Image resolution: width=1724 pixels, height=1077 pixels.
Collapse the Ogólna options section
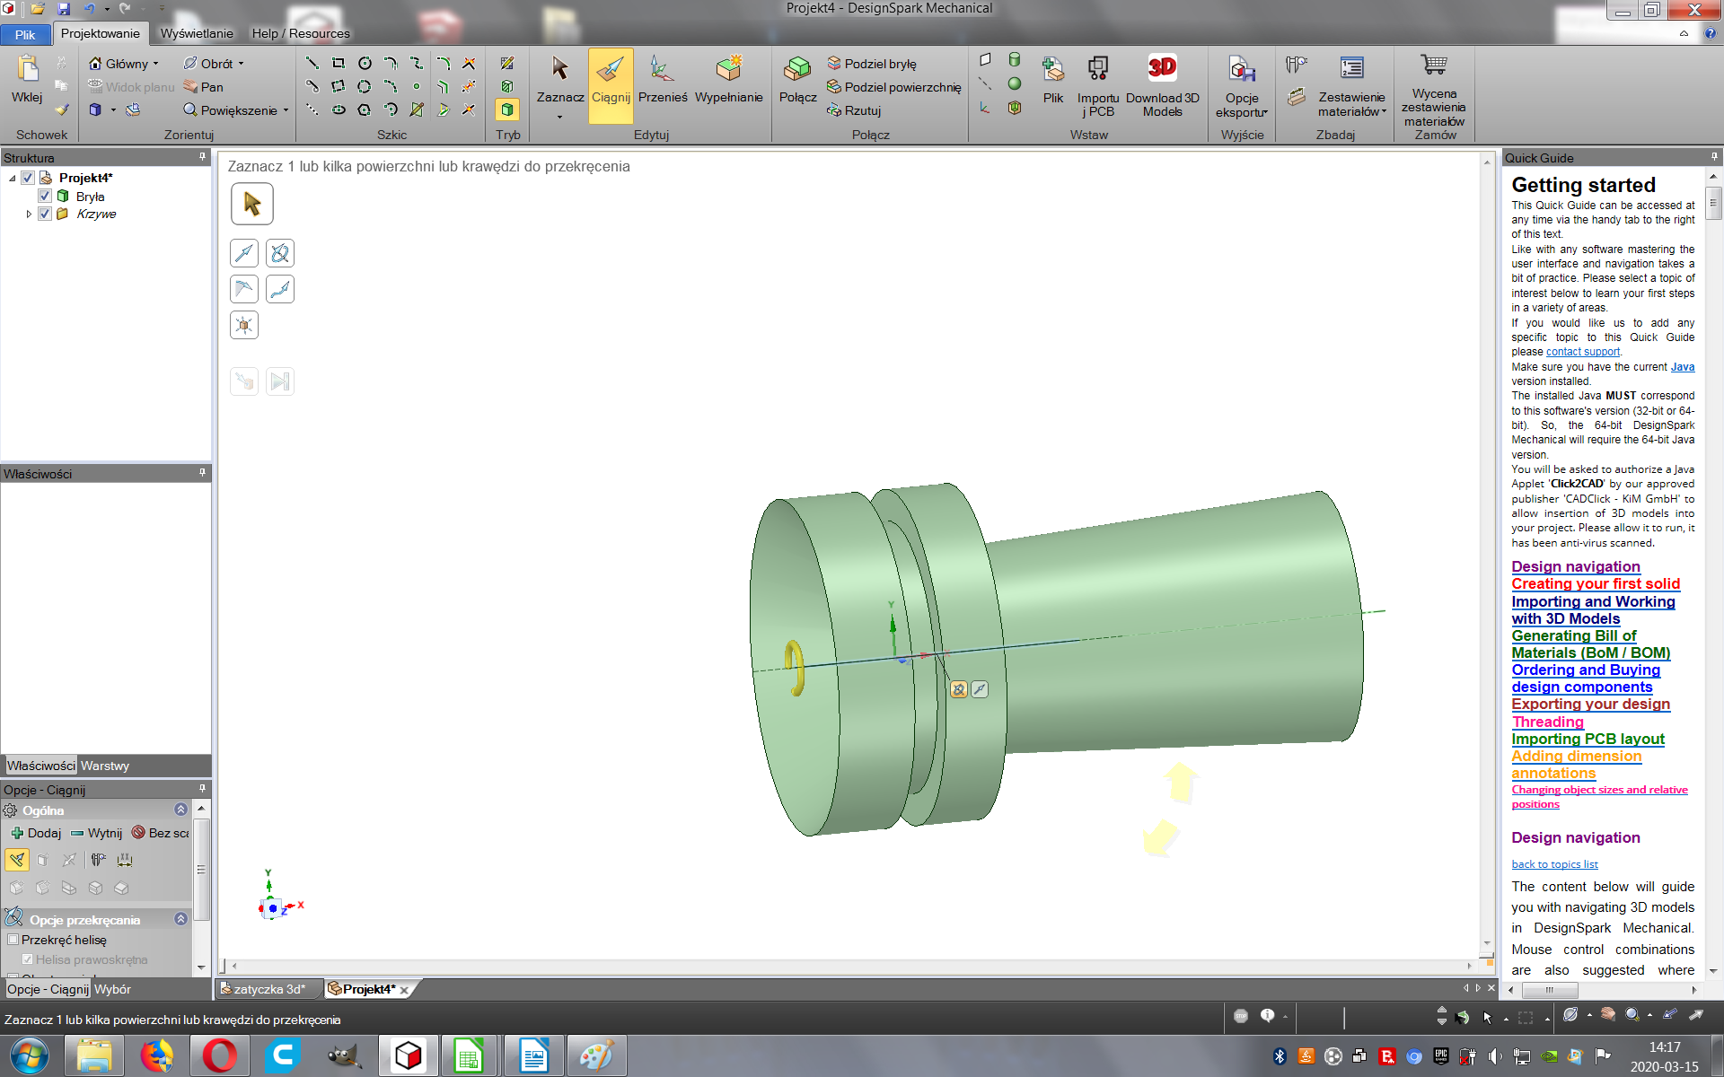tap(180, 810)
